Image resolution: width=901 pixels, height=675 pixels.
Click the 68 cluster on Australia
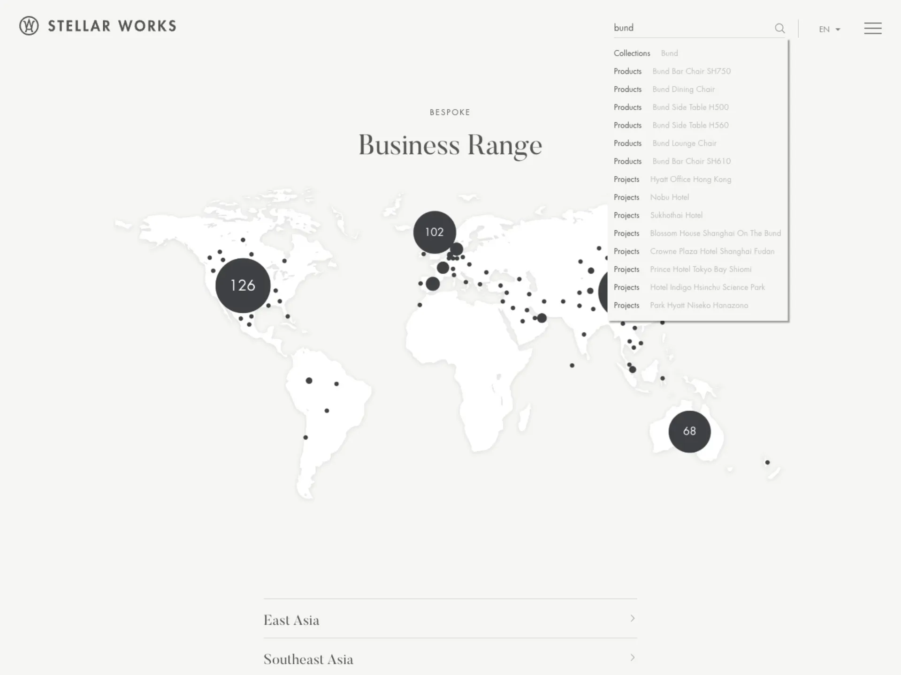[689, 431]
